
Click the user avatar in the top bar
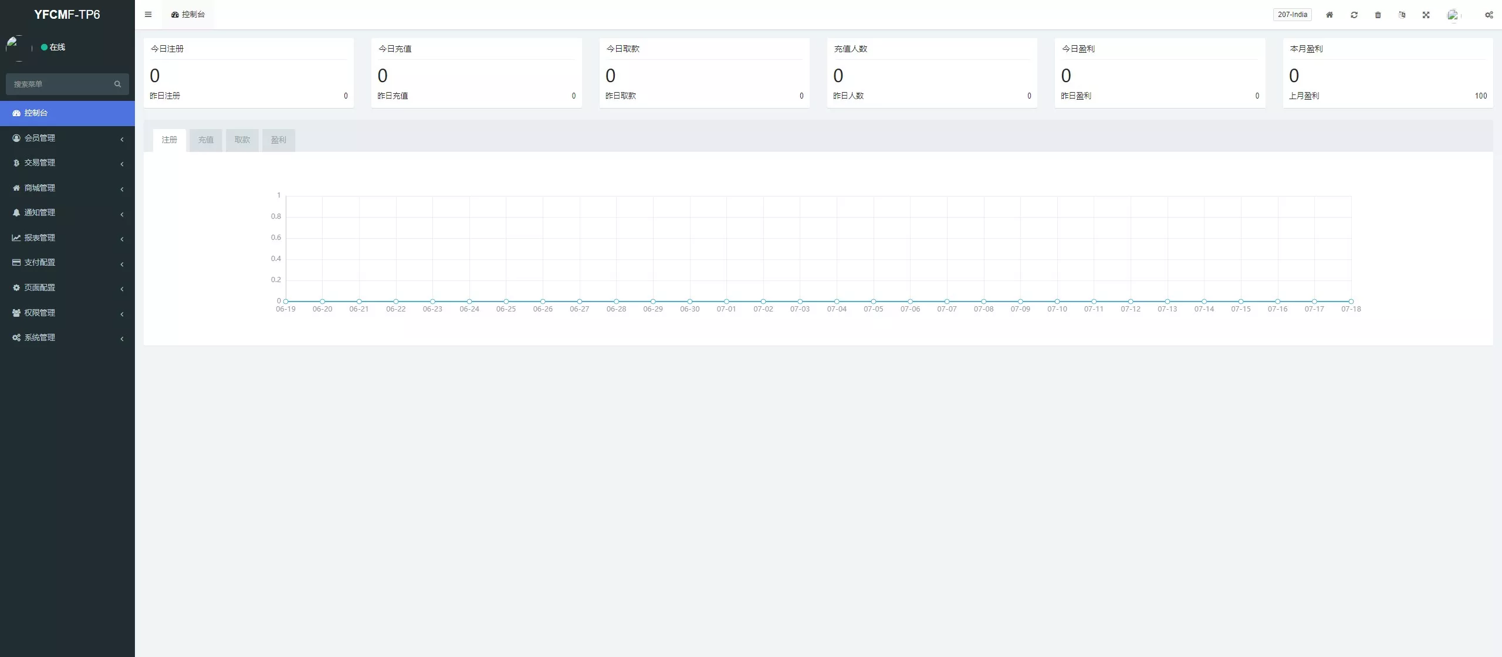coord(1453,15)
